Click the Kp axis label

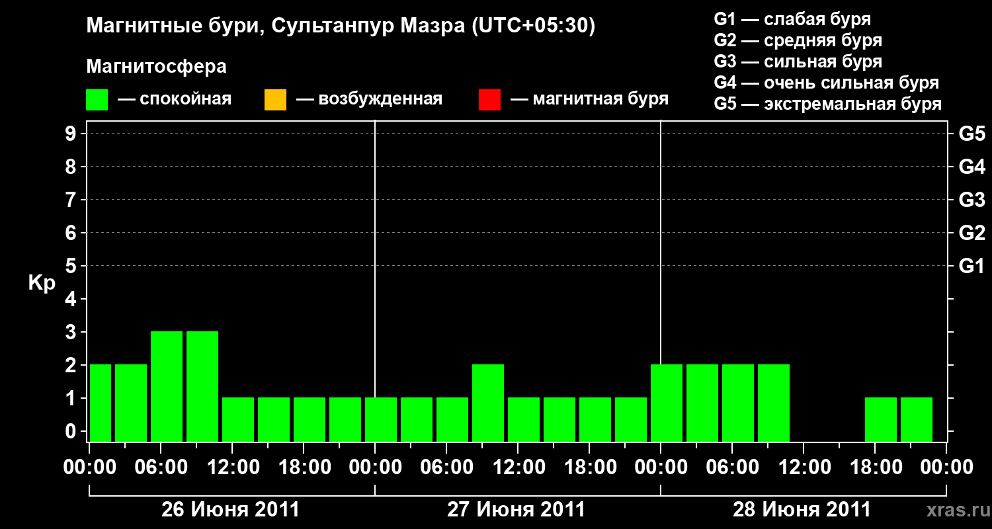click(x=42, y=284)
